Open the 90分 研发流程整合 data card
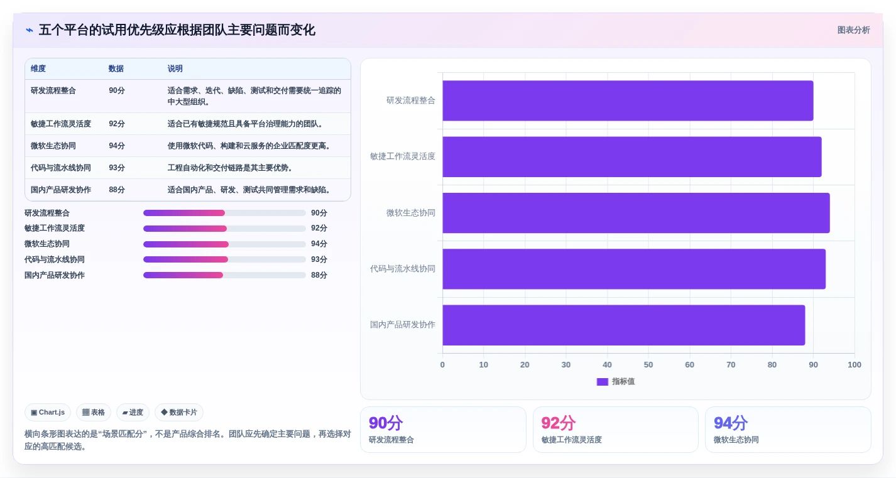 click(x=443, y=430)
